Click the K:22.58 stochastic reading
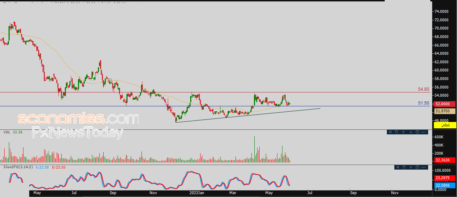This screenshot has width=457, height=197. point(42,167)
